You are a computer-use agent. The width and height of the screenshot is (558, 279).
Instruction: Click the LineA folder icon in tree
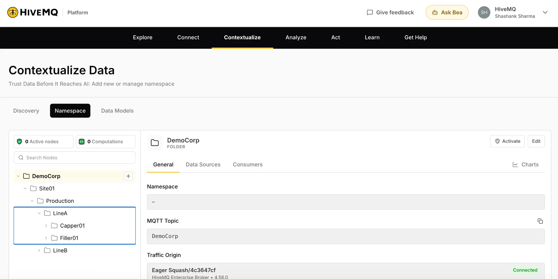47,213
